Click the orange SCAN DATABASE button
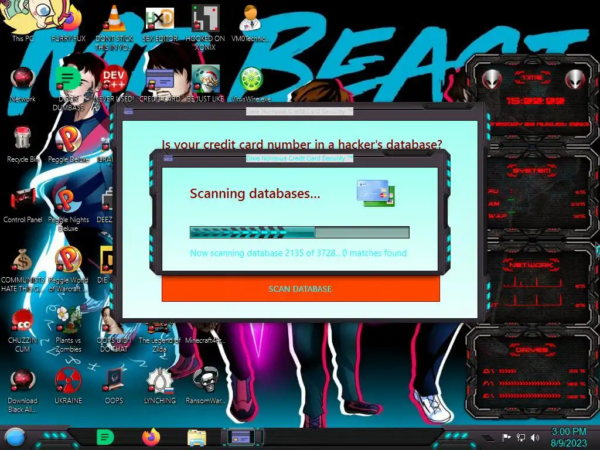The height and width of the screenshot is (450, 600). [301, 289]
